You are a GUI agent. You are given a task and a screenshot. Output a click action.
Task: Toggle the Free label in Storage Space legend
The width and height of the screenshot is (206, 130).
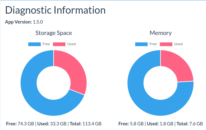tap(46, 44)
